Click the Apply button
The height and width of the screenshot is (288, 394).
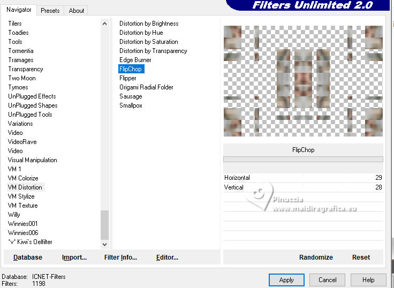click(286, 280)
